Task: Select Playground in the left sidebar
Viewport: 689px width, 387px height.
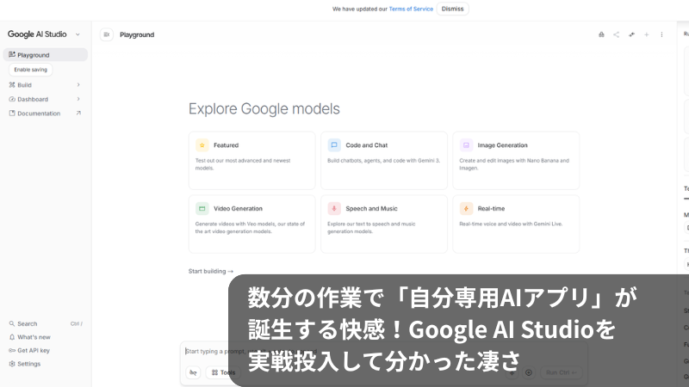Action: [34, 55]
